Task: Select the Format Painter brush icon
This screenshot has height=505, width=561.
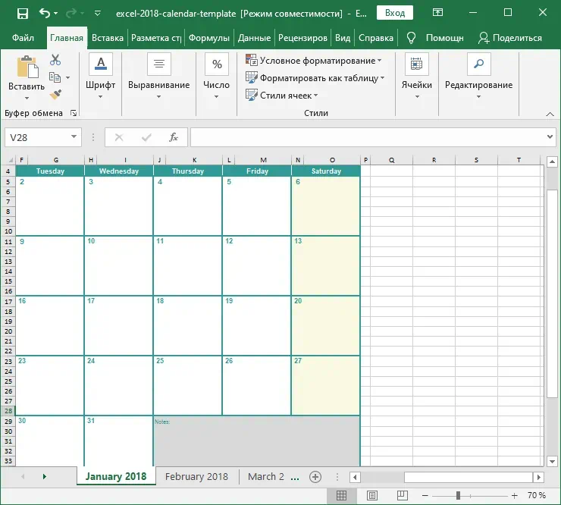Action: pyautogui.click(x=55, y=94)
